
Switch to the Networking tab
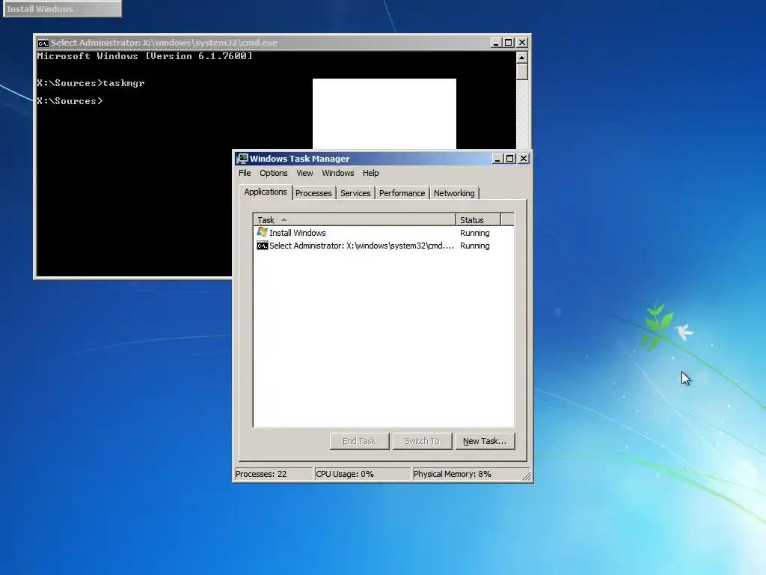pos(454,193)
